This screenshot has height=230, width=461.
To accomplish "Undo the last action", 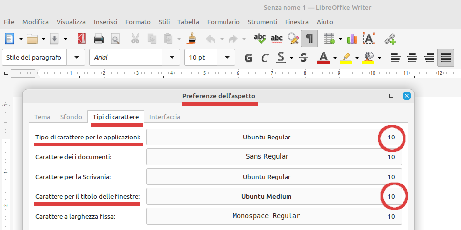I will 210,39.
